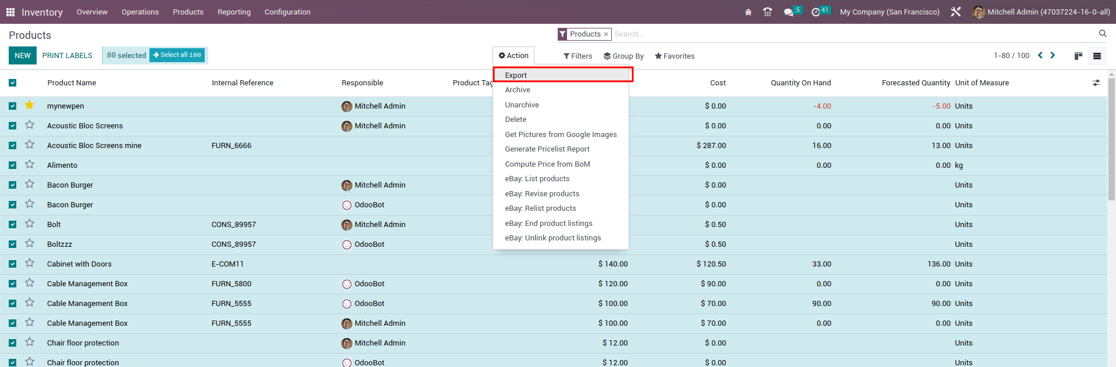Click the vertical scrollbar thumb
This screenshot has height=367, width=1116.
1111,139
